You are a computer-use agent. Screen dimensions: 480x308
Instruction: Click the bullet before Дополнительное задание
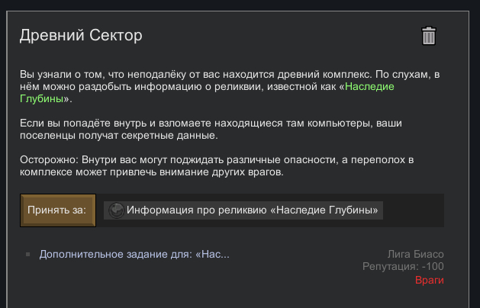[27, 254]
